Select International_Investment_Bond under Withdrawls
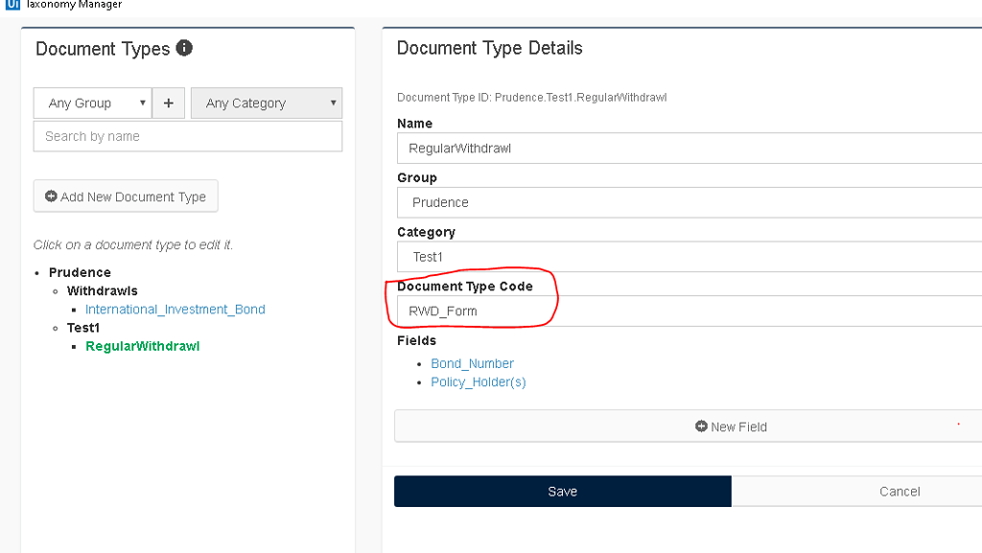 click(175, 309)
